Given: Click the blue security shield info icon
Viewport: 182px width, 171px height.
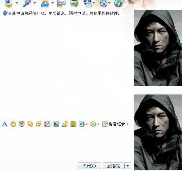Looking at the screenshot, I should pos(5,13).
